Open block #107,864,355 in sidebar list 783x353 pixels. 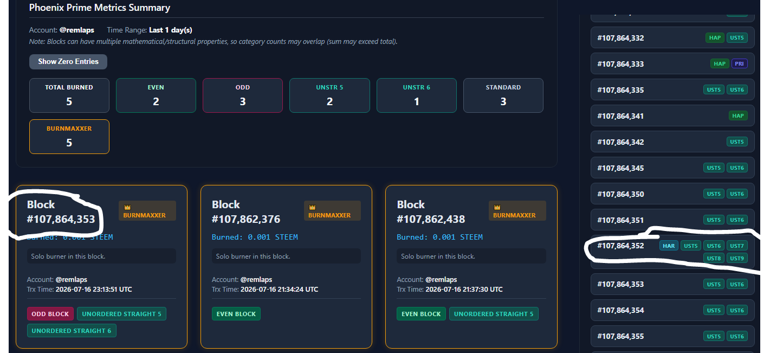[672, 336]
